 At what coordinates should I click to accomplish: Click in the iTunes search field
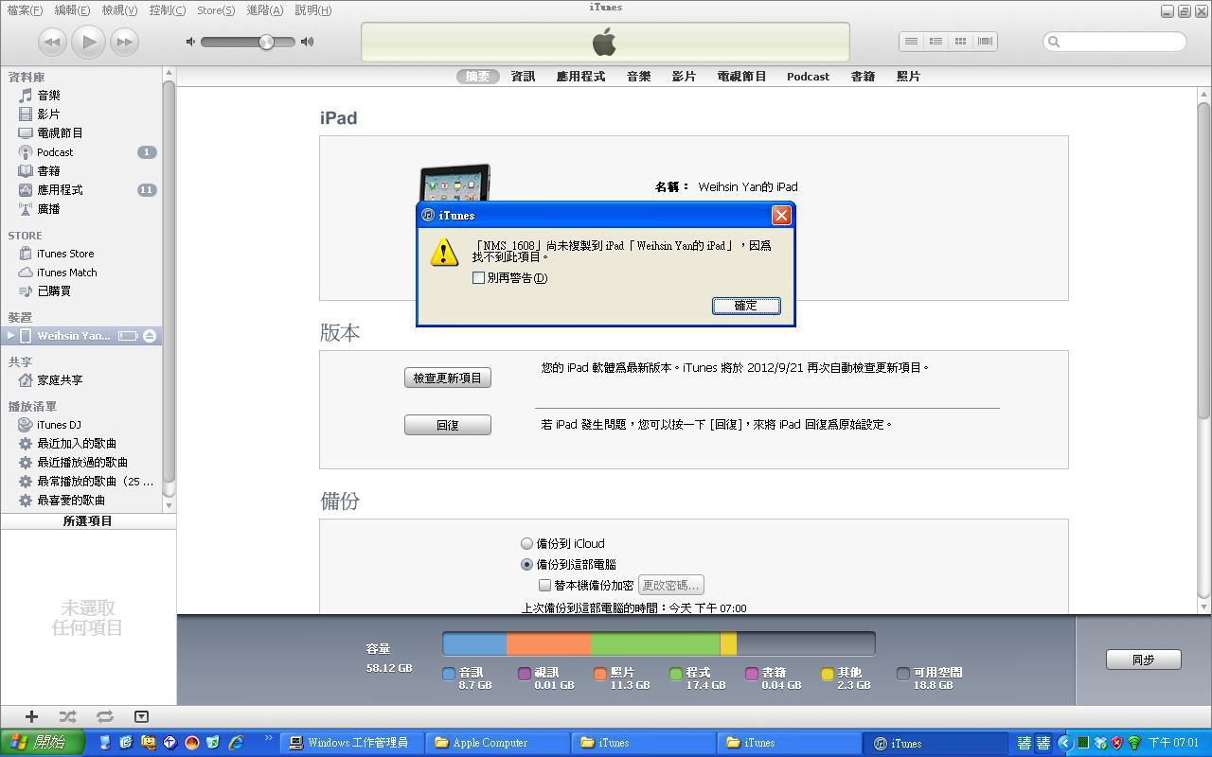[x=1114, y=42]
